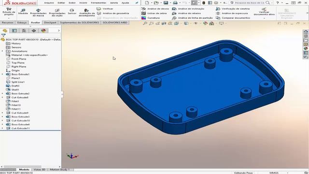Open Avaliação de desempenho tool

point(87,13)
